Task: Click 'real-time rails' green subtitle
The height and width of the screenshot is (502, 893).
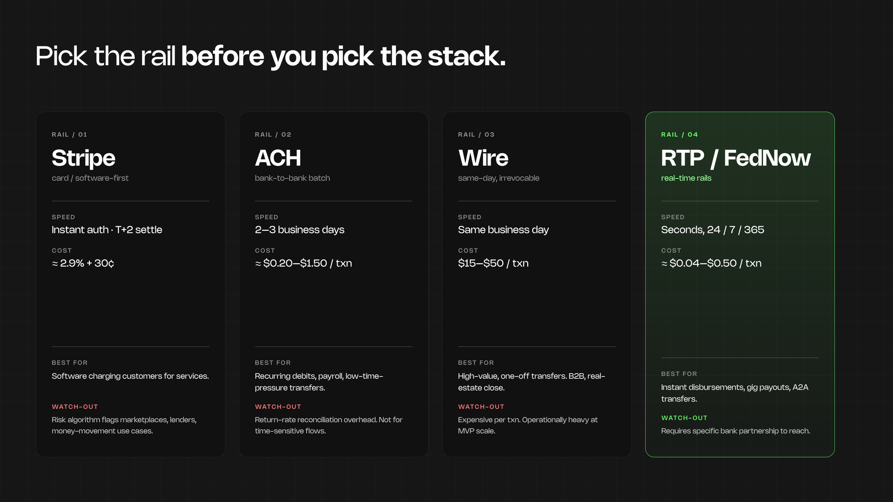Action: click(686, 178)
